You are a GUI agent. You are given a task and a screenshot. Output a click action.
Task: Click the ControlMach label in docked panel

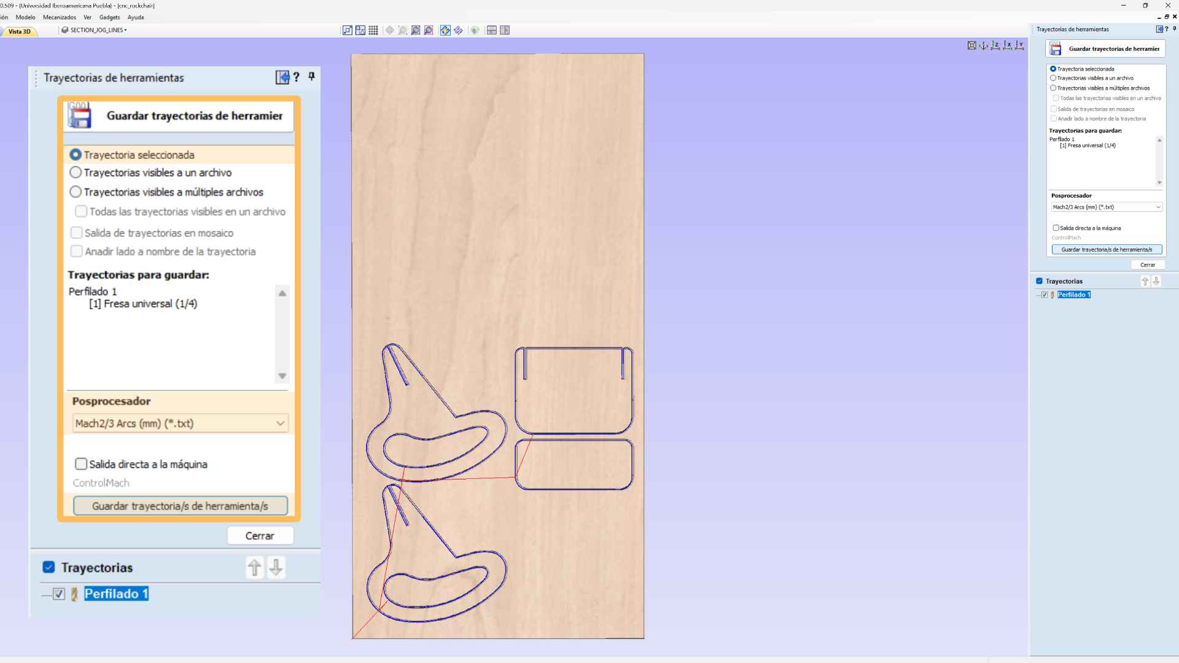coord(1066,238)
